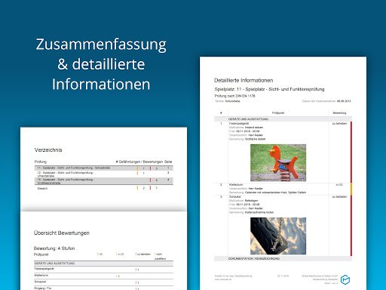The width and height of the screenshot is (386, 290).
Task: Click the 'Verzeichnis' heading
Action: (x=48, y=150)
